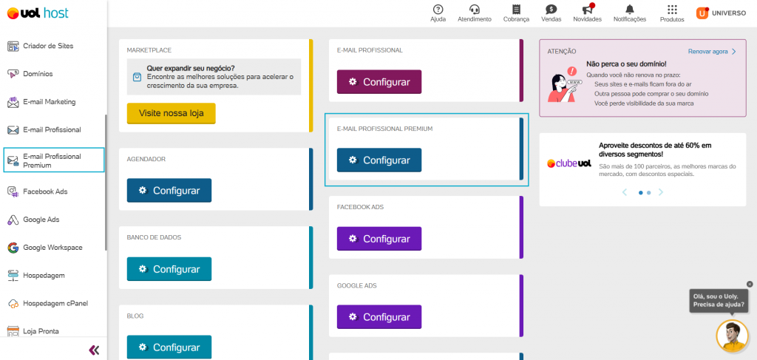Image resolution: width=757 pixels, height=360 pixels.
Task: Click Visite nossa loja button
Action: click(x=172, y=113)
